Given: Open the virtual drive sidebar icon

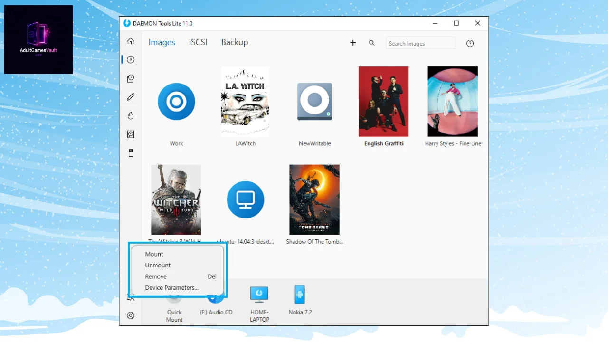Looking at the screenshot, I should (x=131, y=78).
